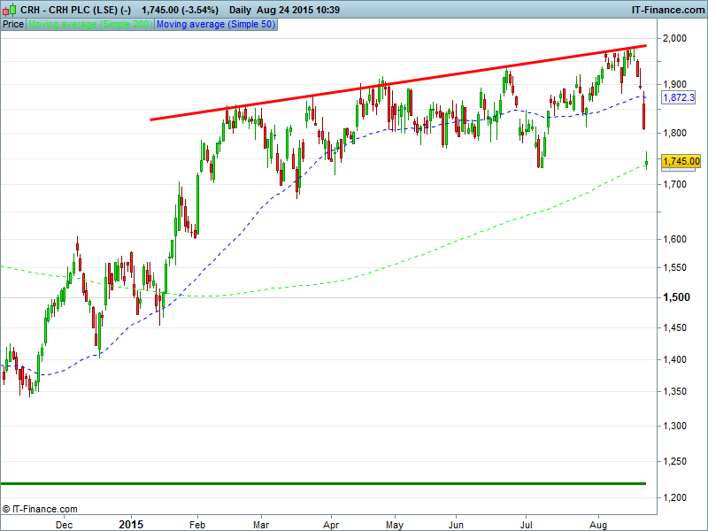Select the Moving average (Simple 200) label
This screenshot has height=531, width=708.
point(90,24)
